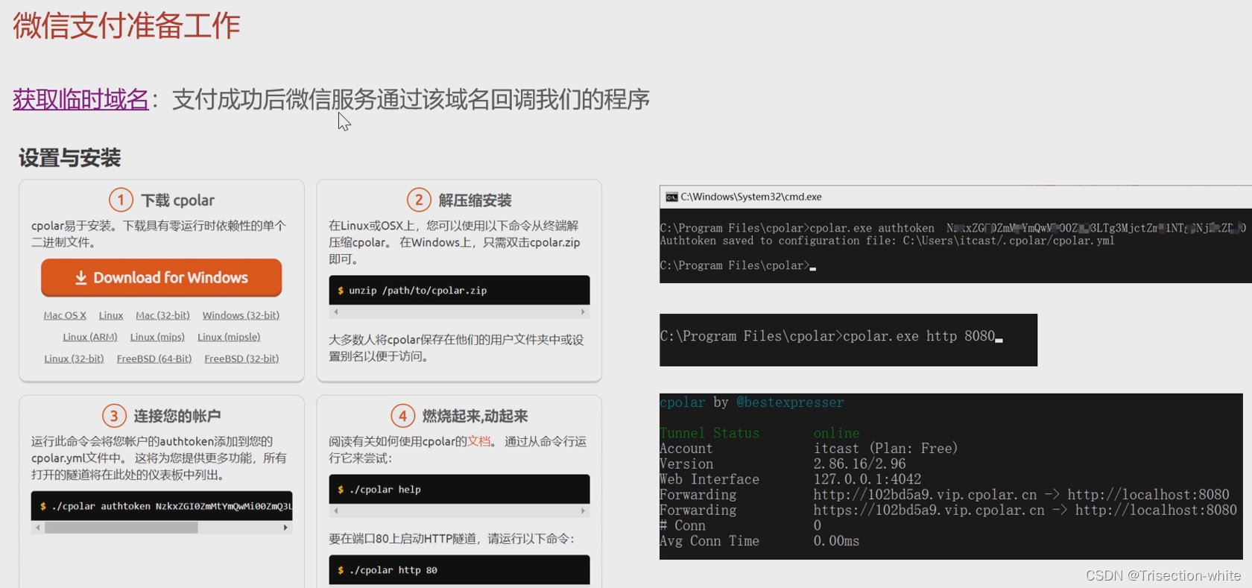Click authtoken code block scrollbar thumb
Viewport: 1252px width, 588px height.
click(x=121, y=528)
